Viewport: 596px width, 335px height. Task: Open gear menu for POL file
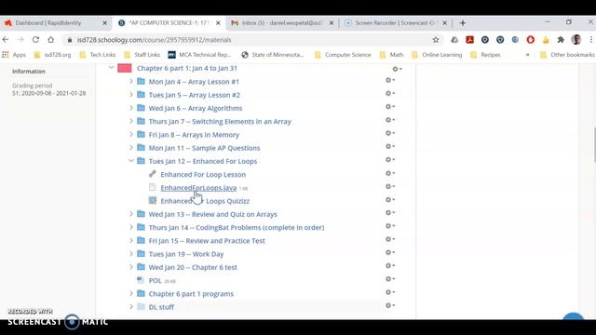[x=390, y=279]
